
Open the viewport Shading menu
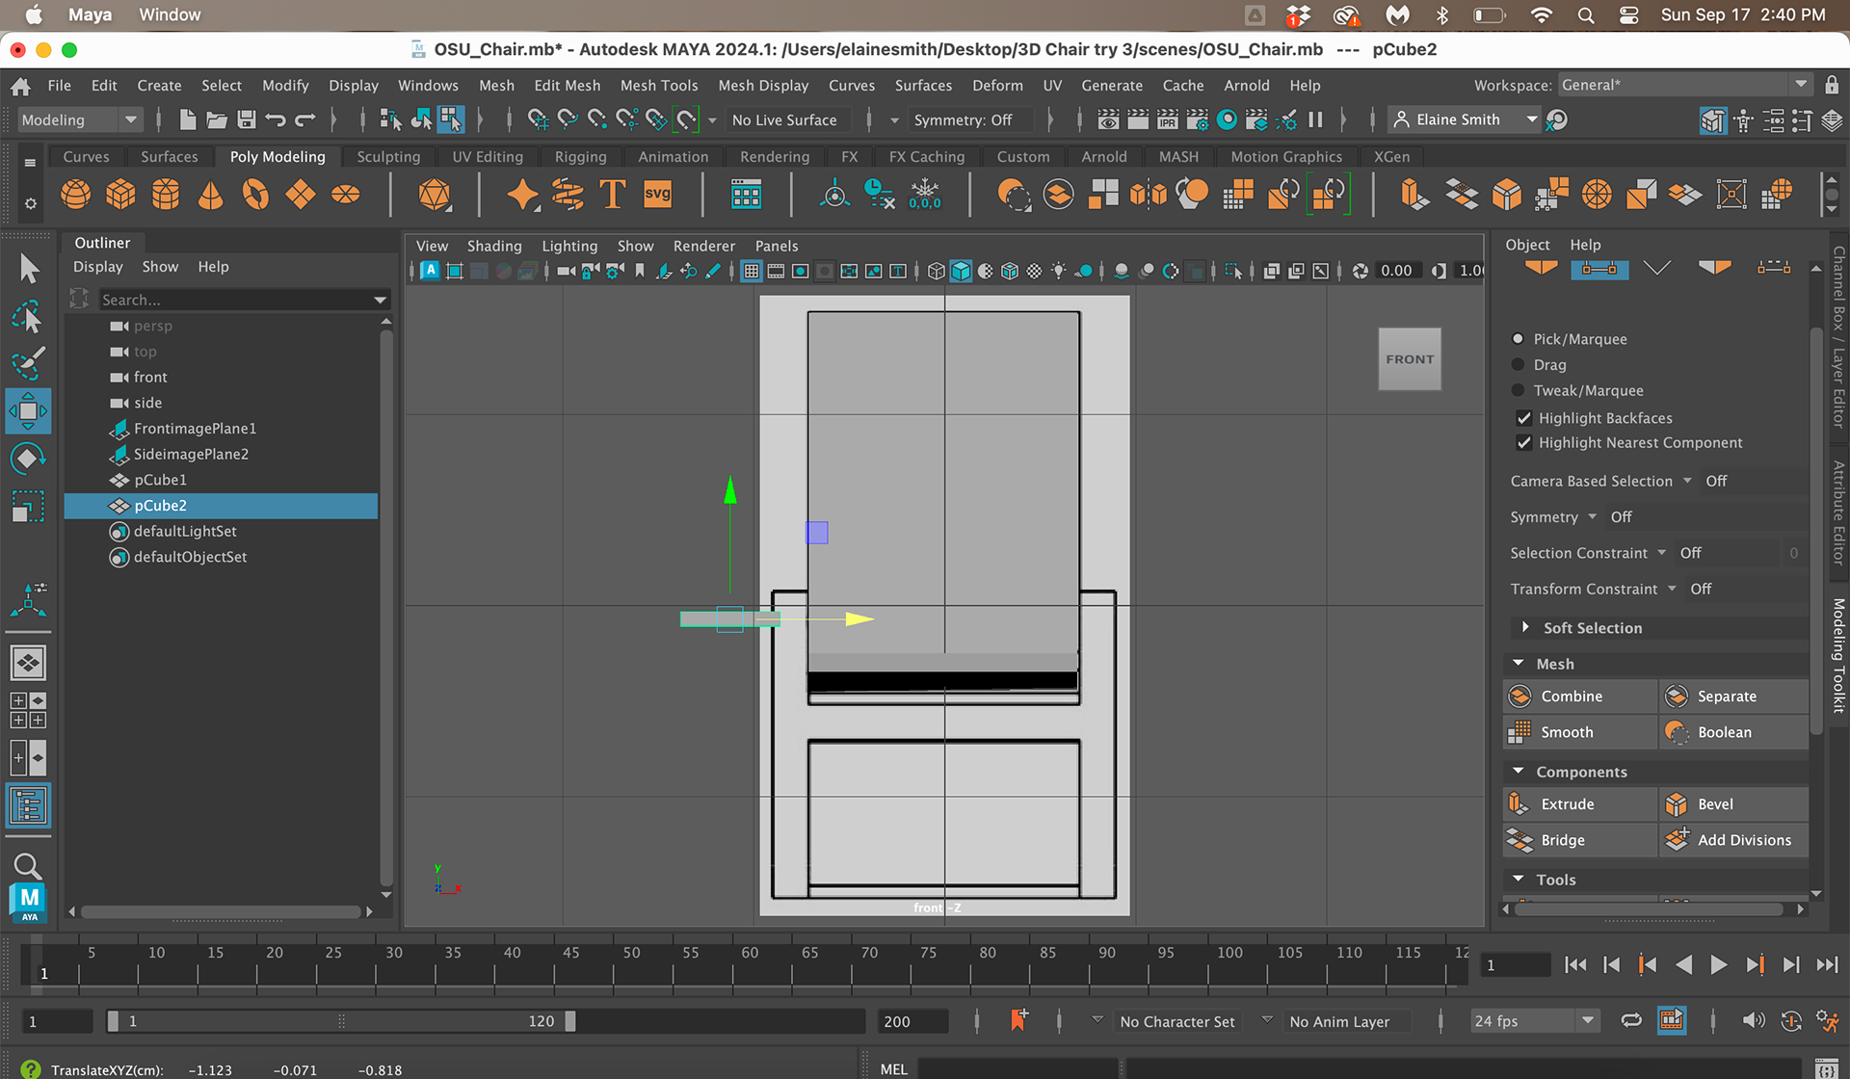point(494,246)
